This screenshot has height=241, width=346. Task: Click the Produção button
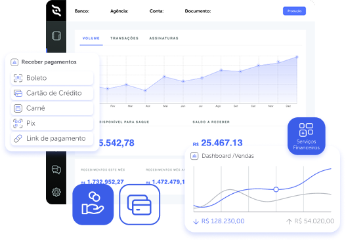click(x=294, y=11)
